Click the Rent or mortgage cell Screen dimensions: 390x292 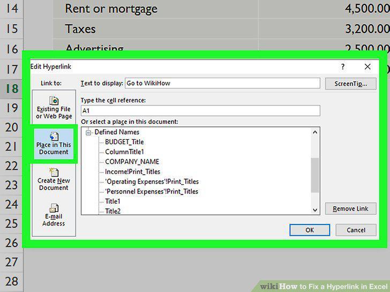click(x=155, y=9)
